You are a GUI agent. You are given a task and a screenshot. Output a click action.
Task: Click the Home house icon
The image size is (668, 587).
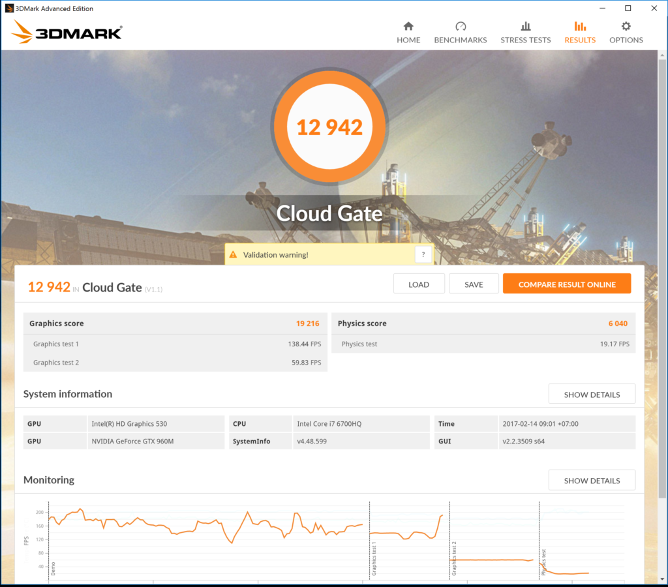pyautogui.click(x=408, y=27)
